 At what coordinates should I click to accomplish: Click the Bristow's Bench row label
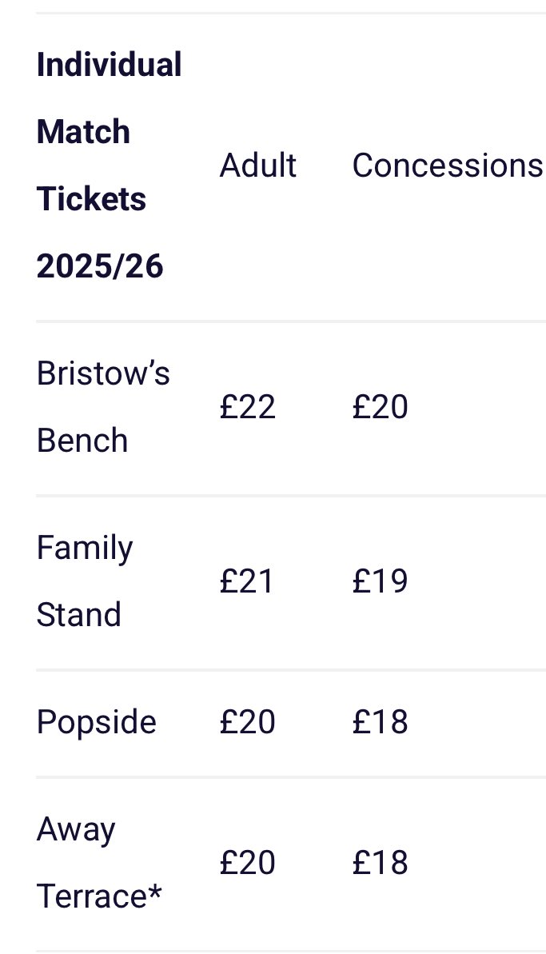coord(103,407)
